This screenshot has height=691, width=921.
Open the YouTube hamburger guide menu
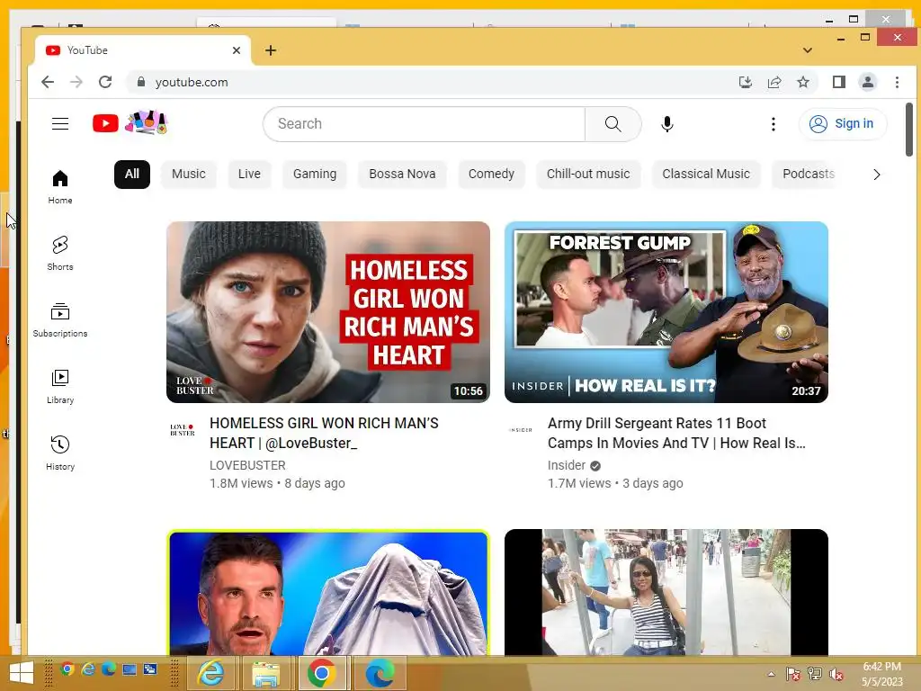click(x=60, y=124)
